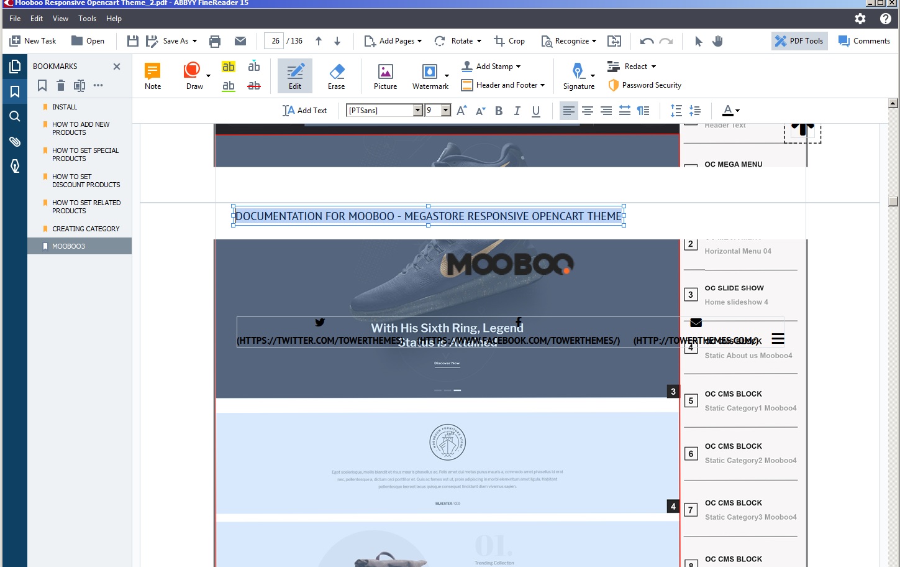Click the page number input field

pos(274,41)
